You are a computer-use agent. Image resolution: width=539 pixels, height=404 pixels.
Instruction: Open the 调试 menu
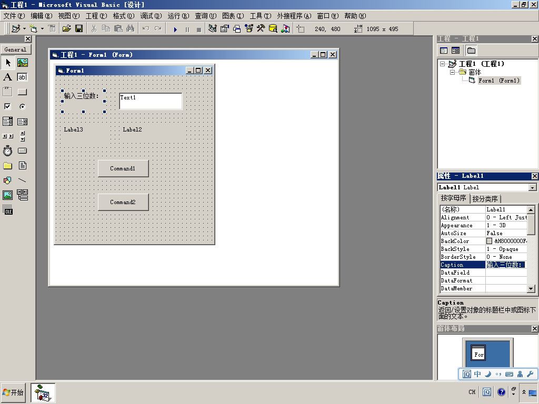pos(151,16)
